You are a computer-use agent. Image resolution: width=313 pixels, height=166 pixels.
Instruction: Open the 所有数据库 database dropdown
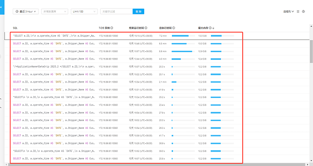55,12
